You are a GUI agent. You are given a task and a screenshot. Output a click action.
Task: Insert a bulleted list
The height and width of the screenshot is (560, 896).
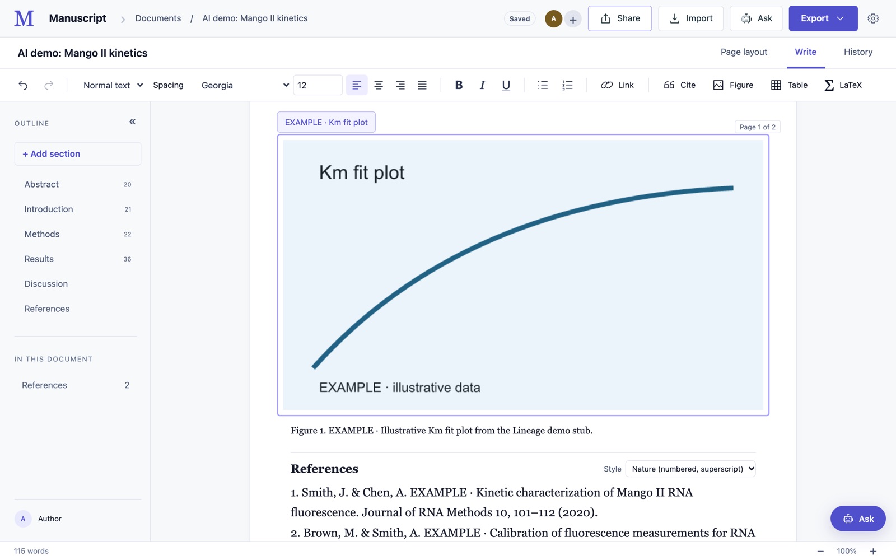(x=543, y=85)
